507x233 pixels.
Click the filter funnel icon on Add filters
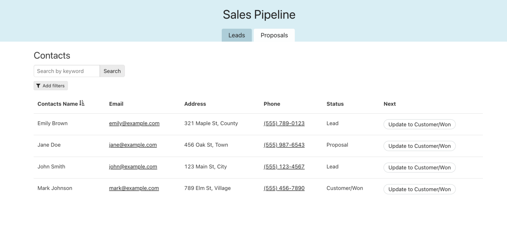tap(38, 86)
